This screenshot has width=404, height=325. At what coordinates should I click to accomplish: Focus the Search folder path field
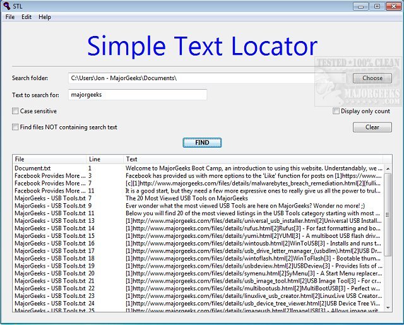click(207, 78)
